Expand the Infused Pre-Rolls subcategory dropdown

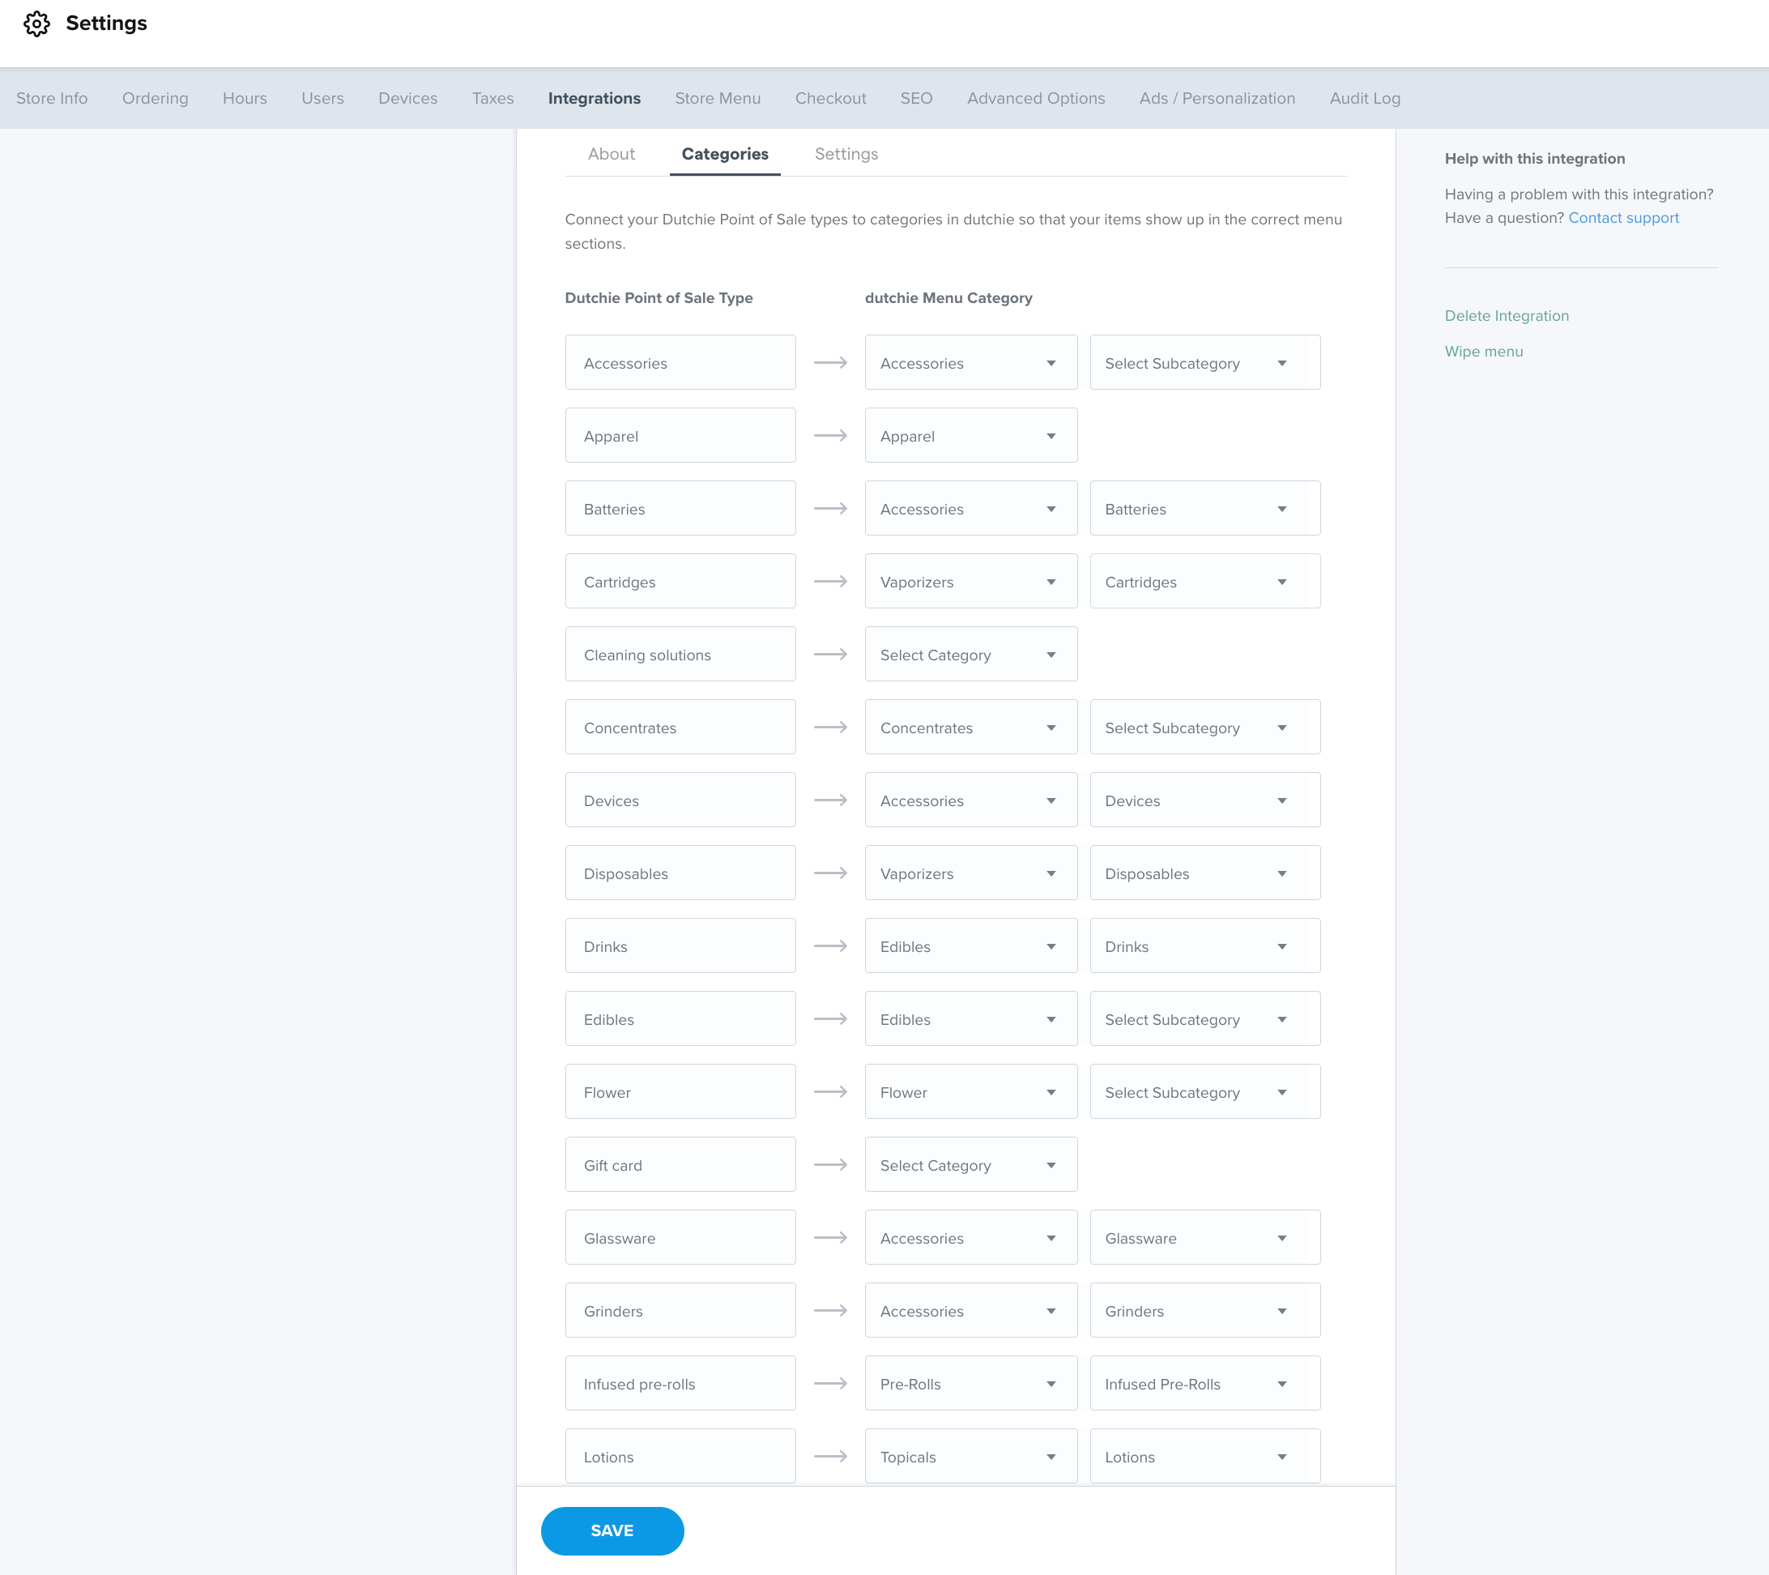[x=1204, y=1384]
